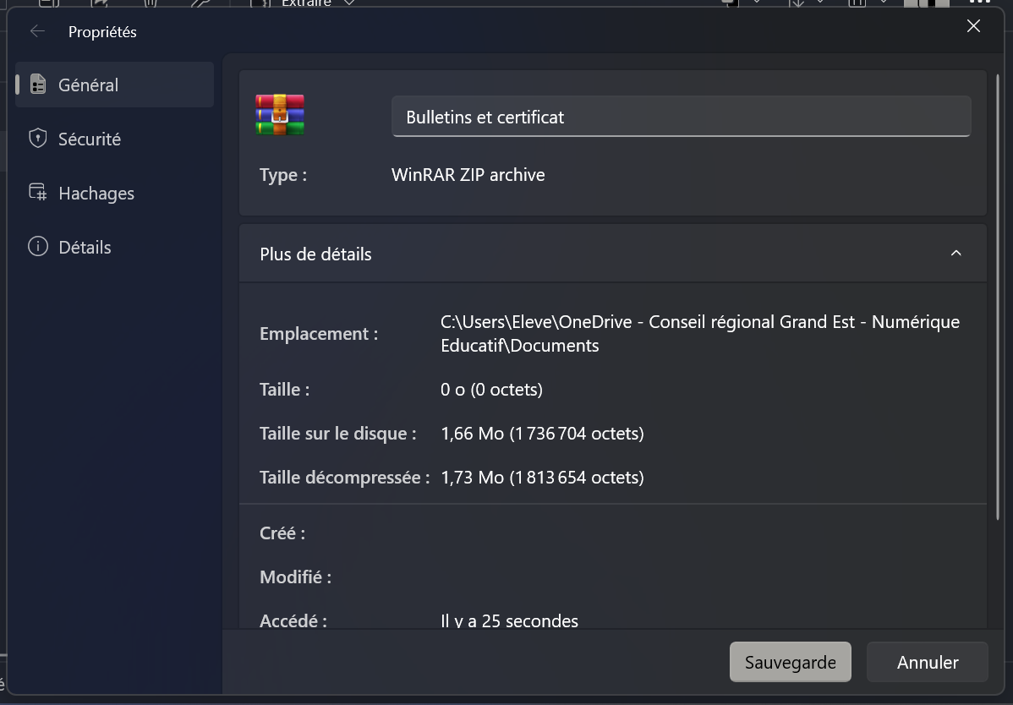1013x705 pixels.
Task: Click the WinRAR archive icon thumbnail
Action: coord(278,114)
